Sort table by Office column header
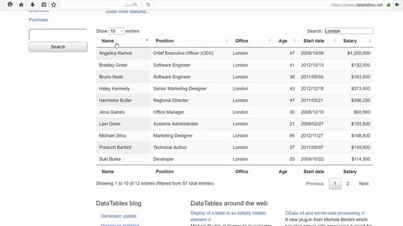 [251, 41]
